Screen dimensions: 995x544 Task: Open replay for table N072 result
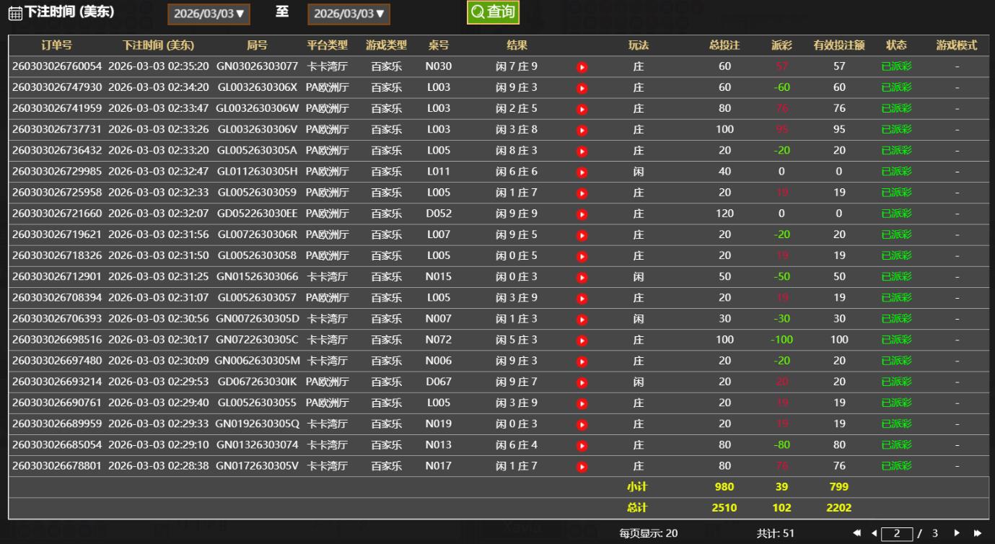(582, 341)
